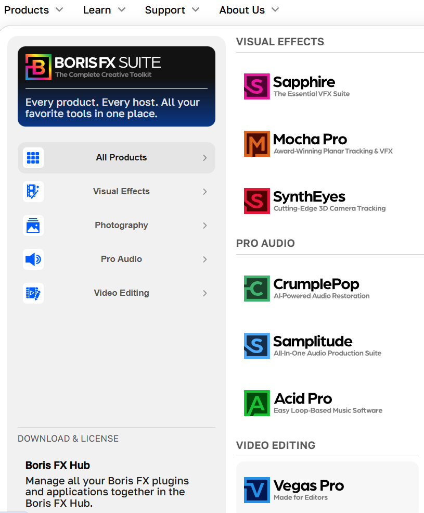
Task: Click the orange Mocha Pro M logo
Action: pos(257,144)
